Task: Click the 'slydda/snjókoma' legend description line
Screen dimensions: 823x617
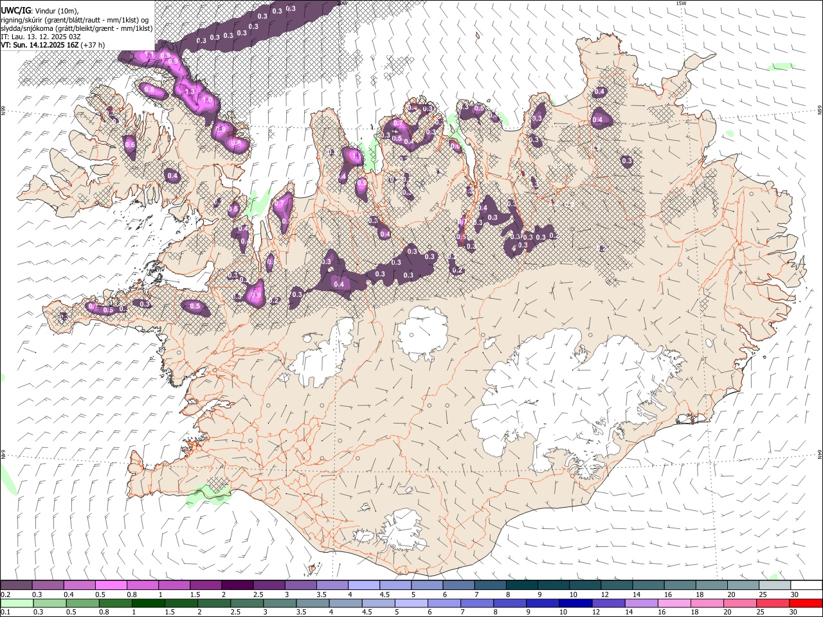Action: coord(77,28)
